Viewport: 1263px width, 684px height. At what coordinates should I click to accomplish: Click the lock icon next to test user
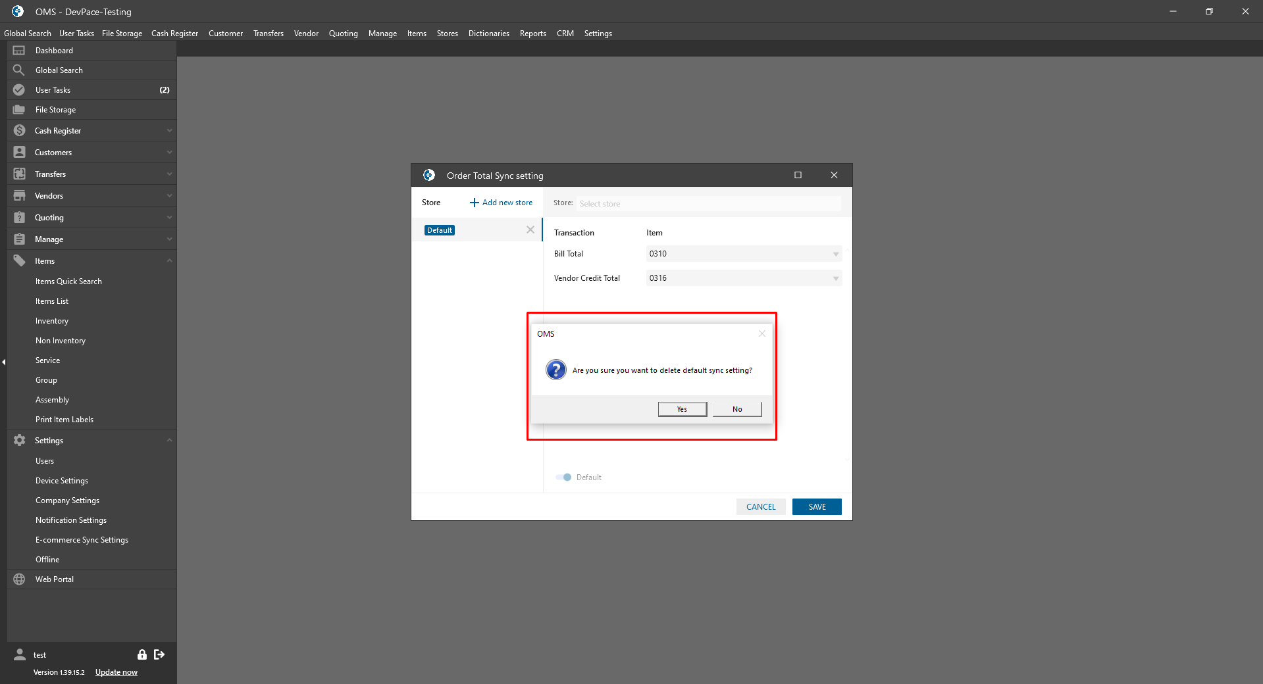click(x=142, y=654)
